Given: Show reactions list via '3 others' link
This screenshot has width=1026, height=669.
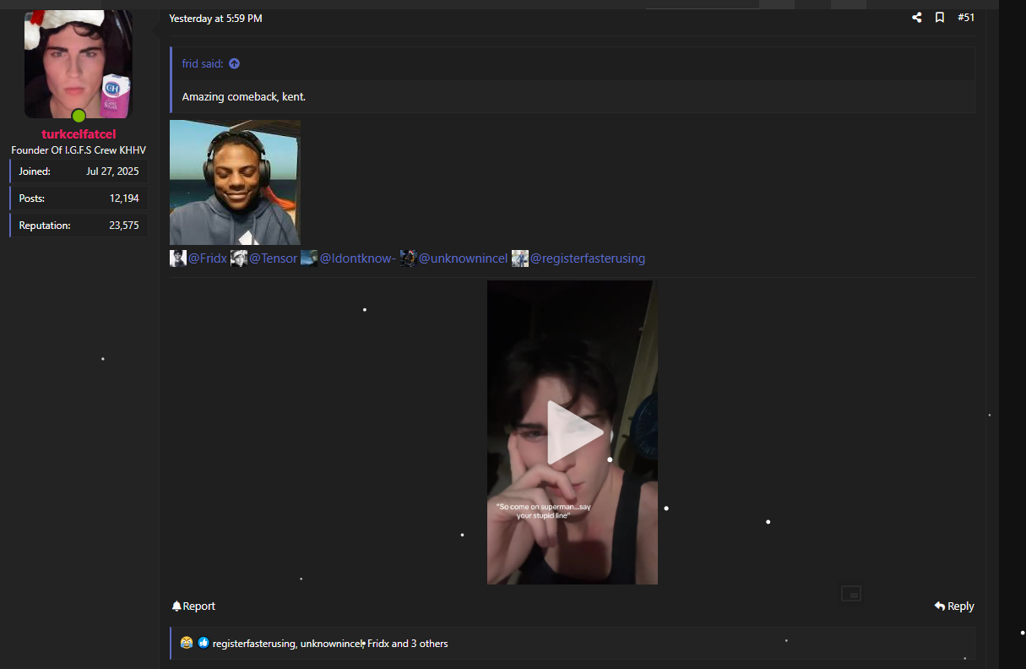Looking at the screenshot, I should point(429,644).
